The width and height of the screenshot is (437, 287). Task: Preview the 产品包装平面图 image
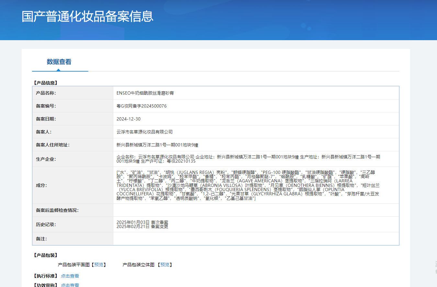99,265
